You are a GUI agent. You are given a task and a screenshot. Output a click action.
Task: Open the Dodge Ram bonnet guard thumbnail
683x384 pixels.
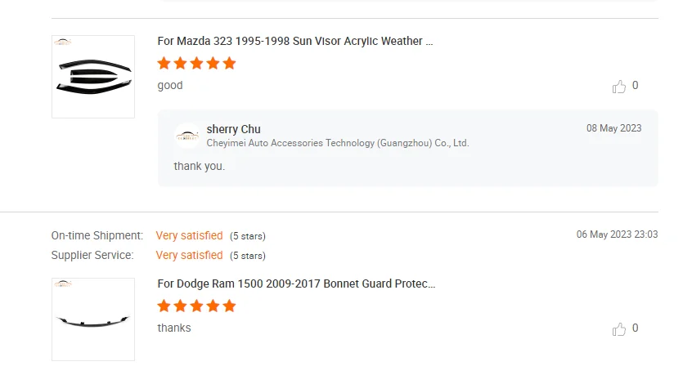coord(93,319)
